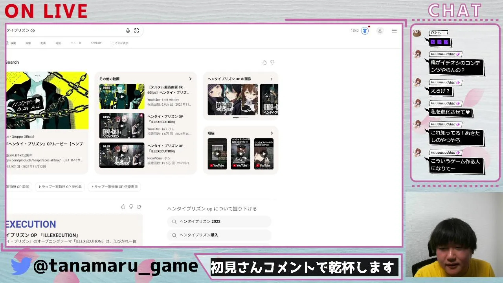Screen dimensions: 503x283
Task: Play the third 短編 YouTube short
Action: [264, 154]
